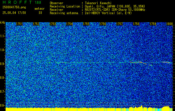175x111 pixels.
Task: Click the red meteor echo trace near 1758
Action: point(141,63)
